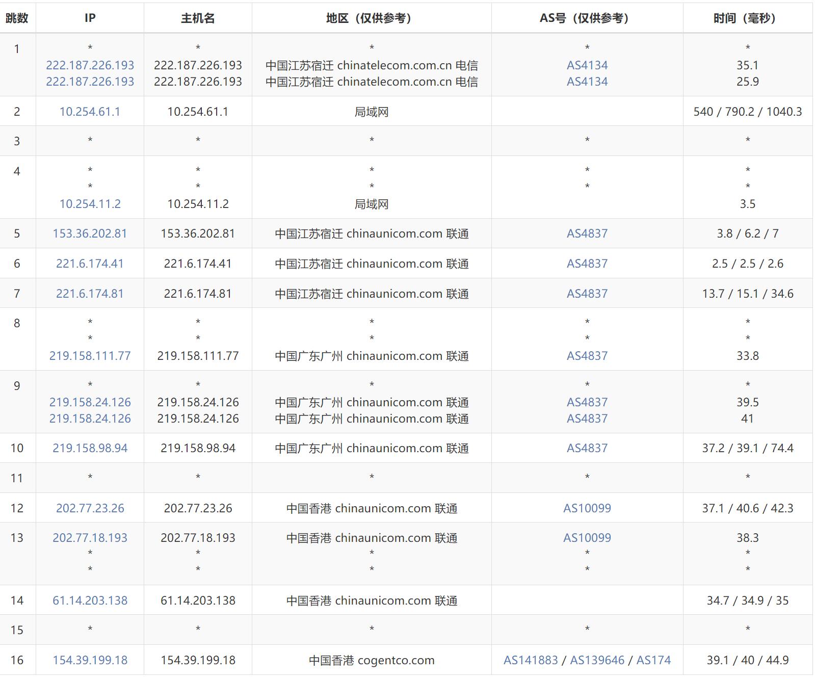Click the 跳数 column header
This screenshot has width=815, height=678.
click(x=17, y=18)
